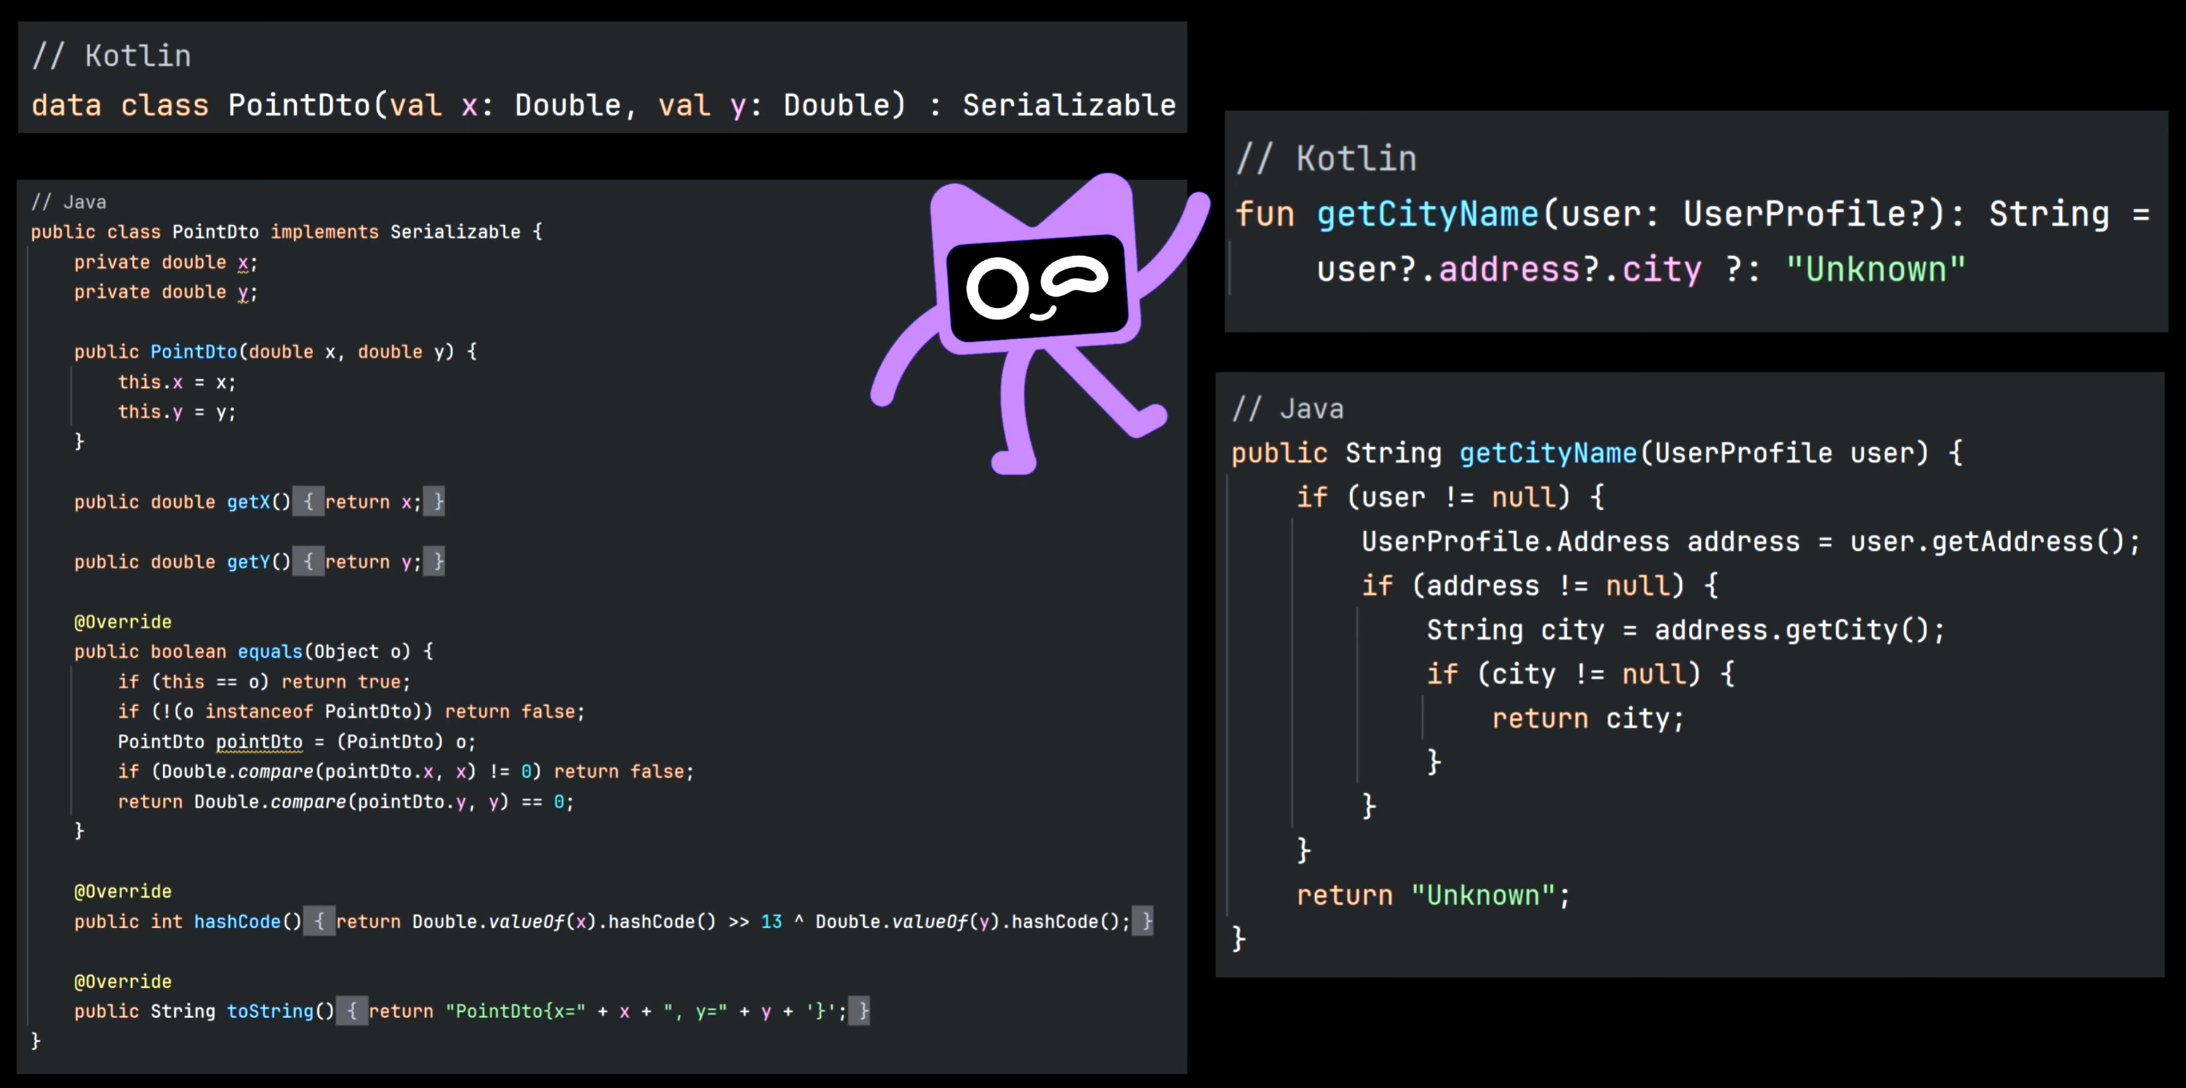The image size is (2186, 1088).
Task: Click the "// Java" comment above PointDto class
Action: pyautogui.click(x=68, y=202)
